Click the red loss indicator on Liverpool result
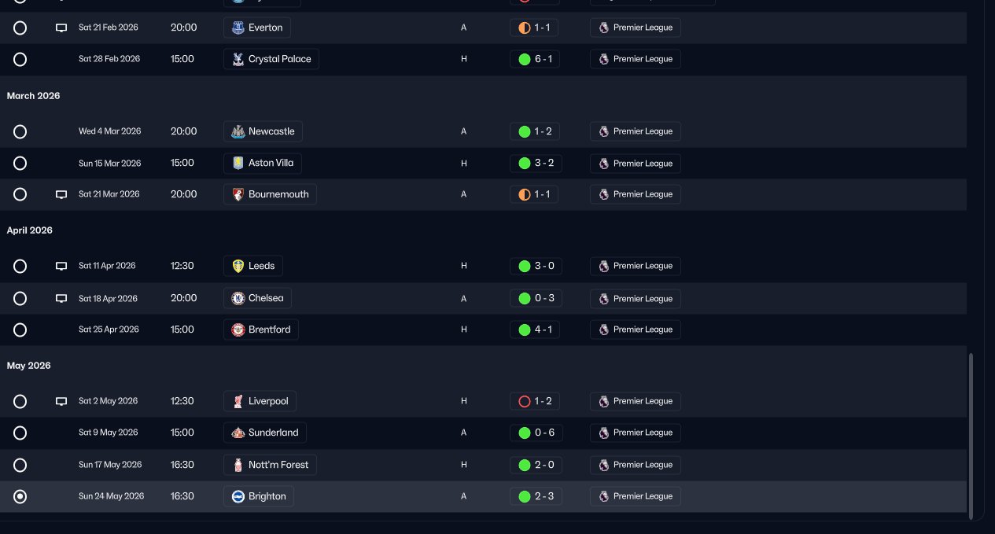995x534 pixels. 525,401
